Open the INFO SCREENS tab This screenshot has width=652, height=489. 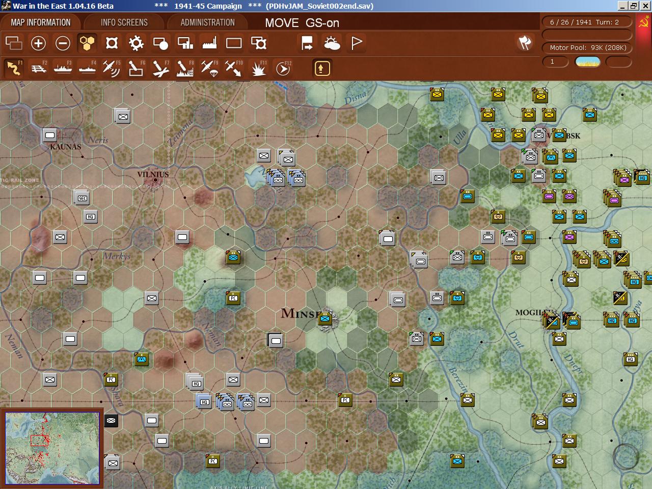[x=124, y=22]
